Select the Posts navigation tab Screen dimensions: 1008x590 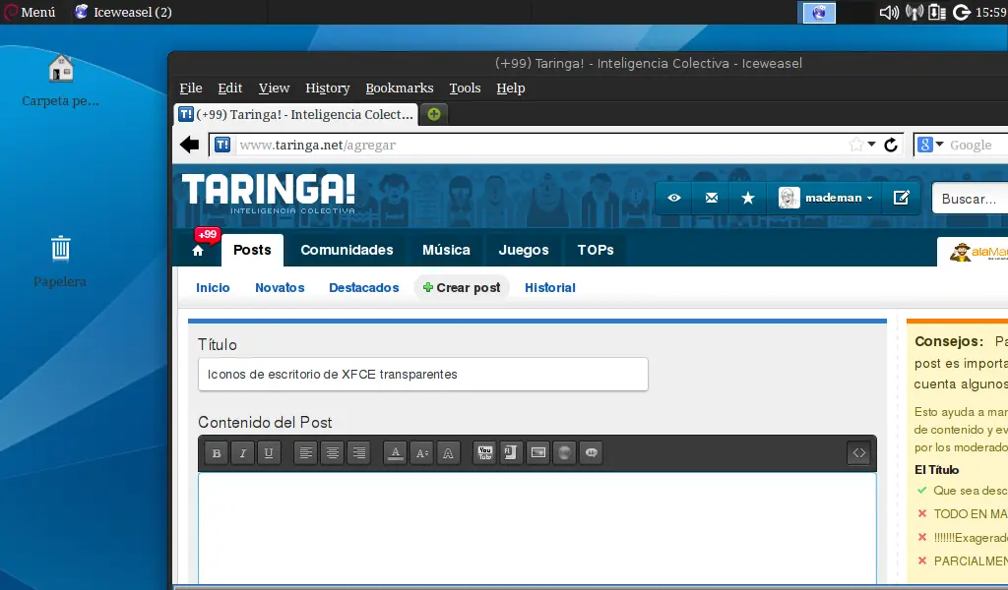click(x=253, y=251)
